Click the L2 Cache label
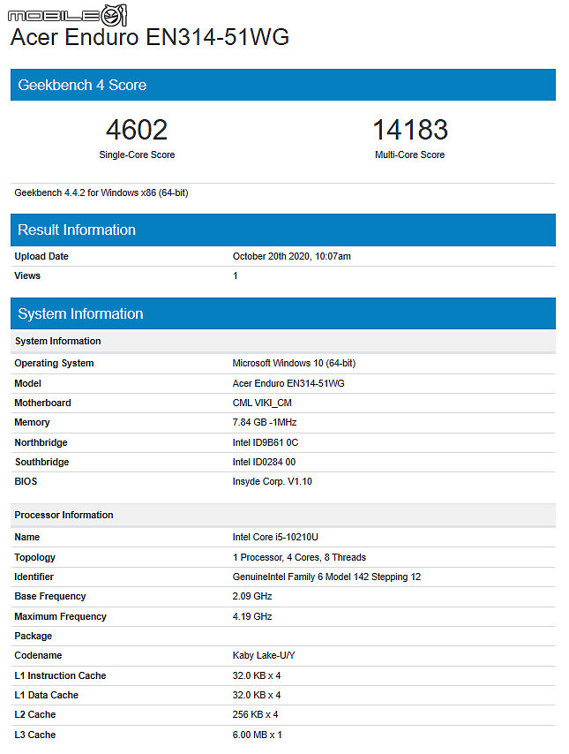 tap(35, 714)
